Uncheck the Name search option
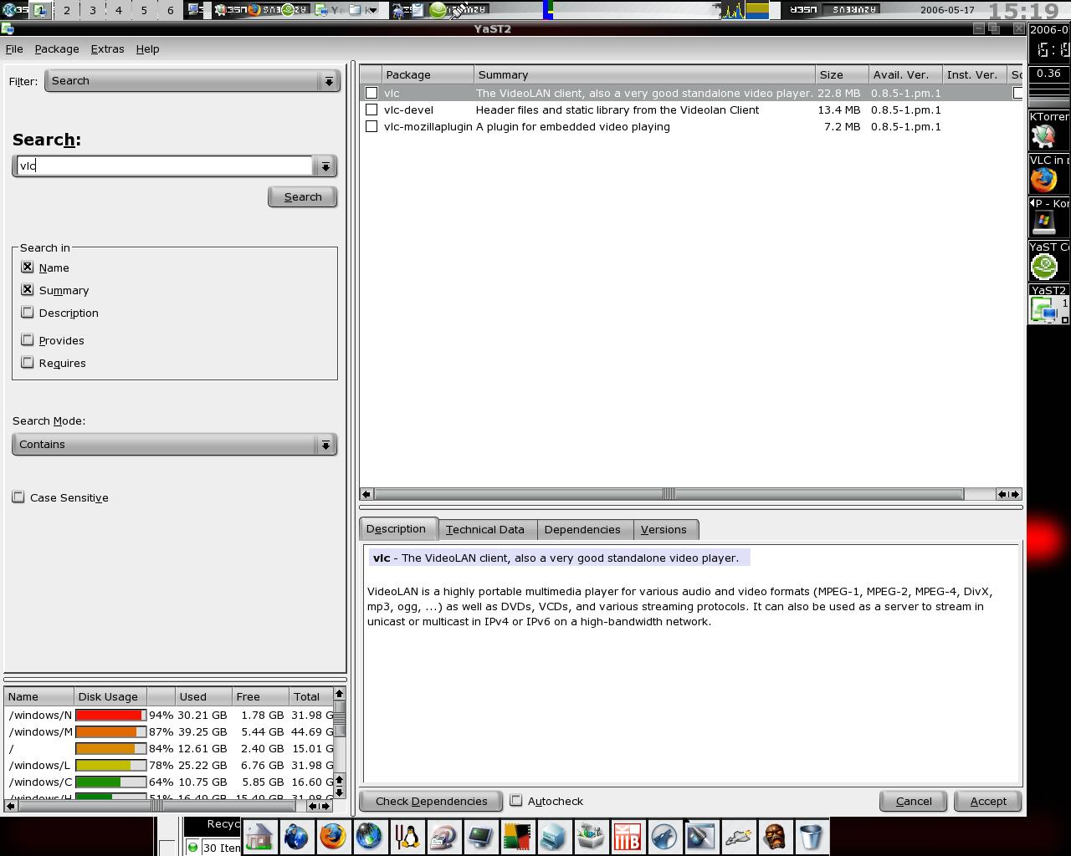 (28, 267)
